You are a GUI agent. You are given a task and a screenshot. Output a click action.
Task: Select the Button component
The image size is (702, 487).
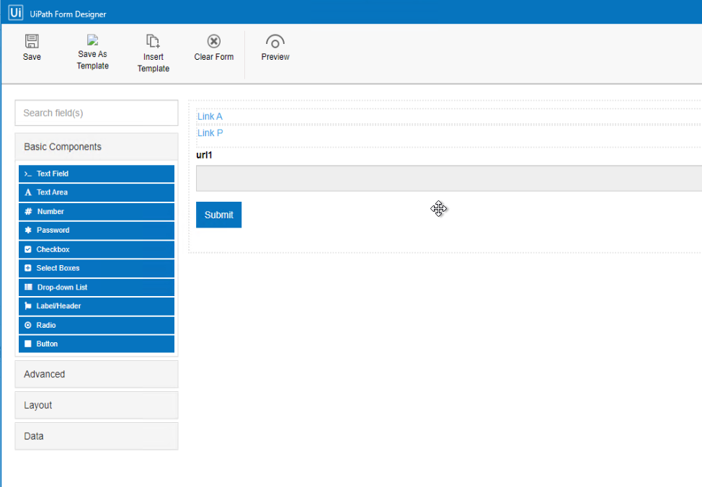pyautogui.click(x=97, y=344)
